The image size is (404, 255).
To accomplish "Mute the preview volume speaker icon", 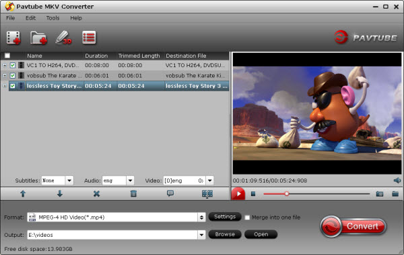I will pos(397,181).
